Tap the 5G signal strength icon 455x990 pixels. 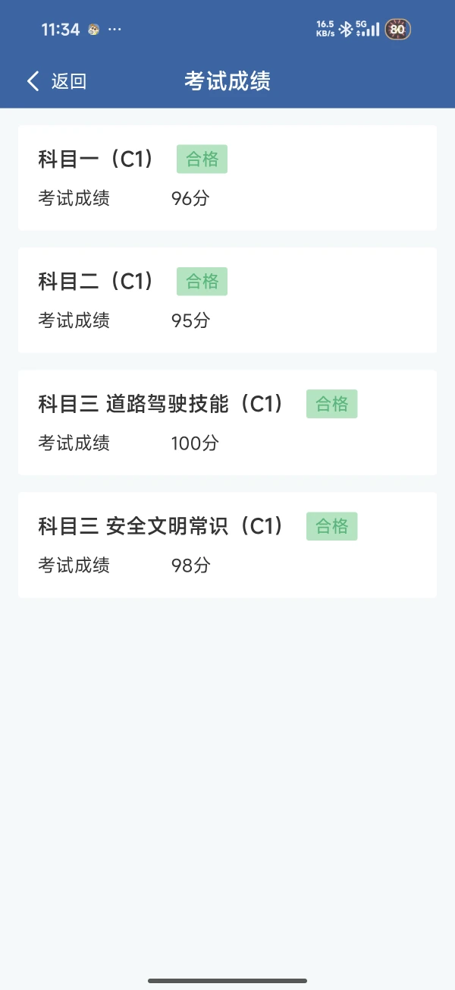[x=369, y=30]
